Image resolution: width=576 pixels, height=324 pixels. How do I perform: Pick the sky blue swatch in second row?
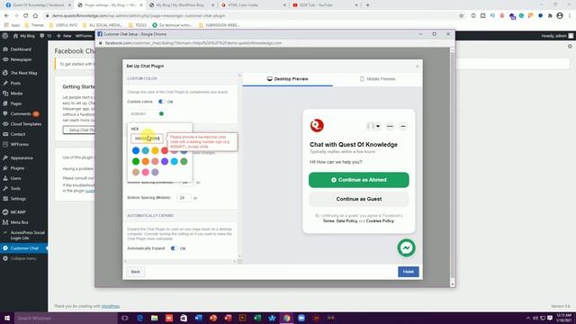click(x=174, y=161)
